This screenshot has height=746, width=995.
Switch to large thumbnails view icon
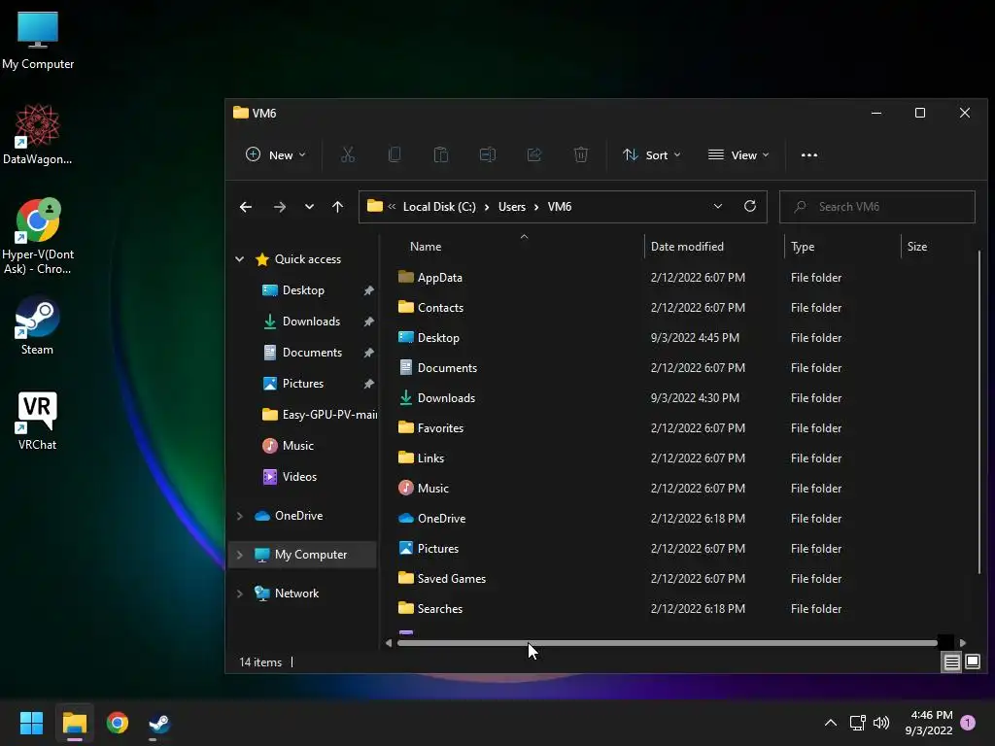[972, 662]
